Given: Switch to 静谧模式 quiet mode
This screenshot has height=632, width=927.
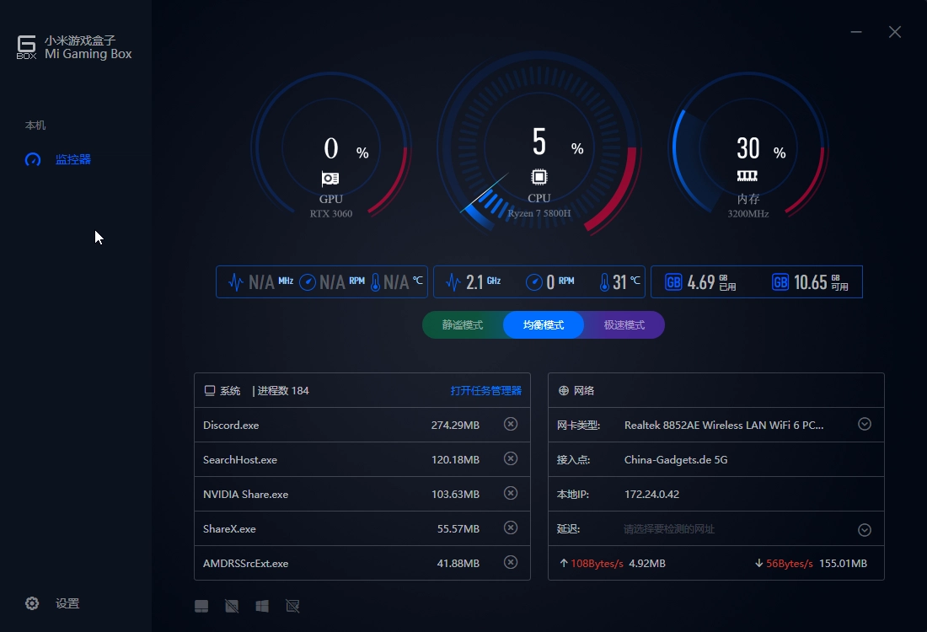Looking at the screenshot, I should tap(463, 325).
